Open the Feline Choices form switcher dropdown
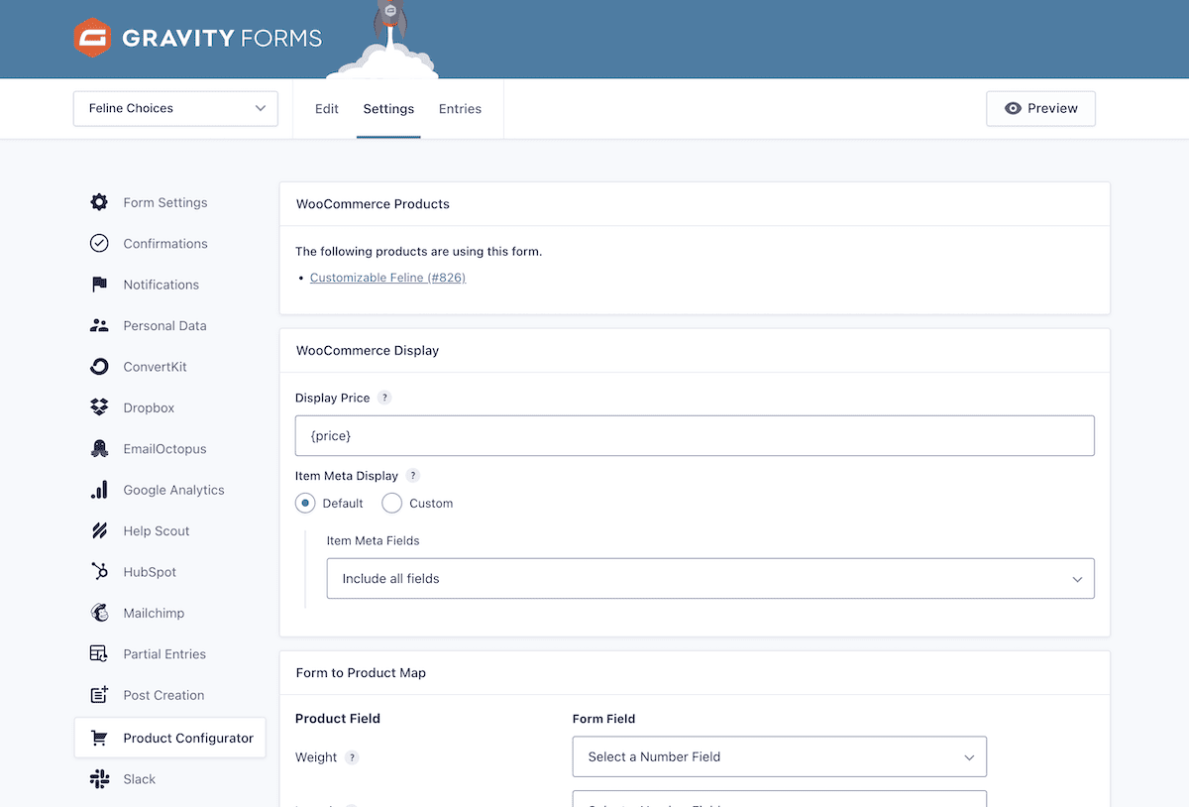 [x=175, y=108]
